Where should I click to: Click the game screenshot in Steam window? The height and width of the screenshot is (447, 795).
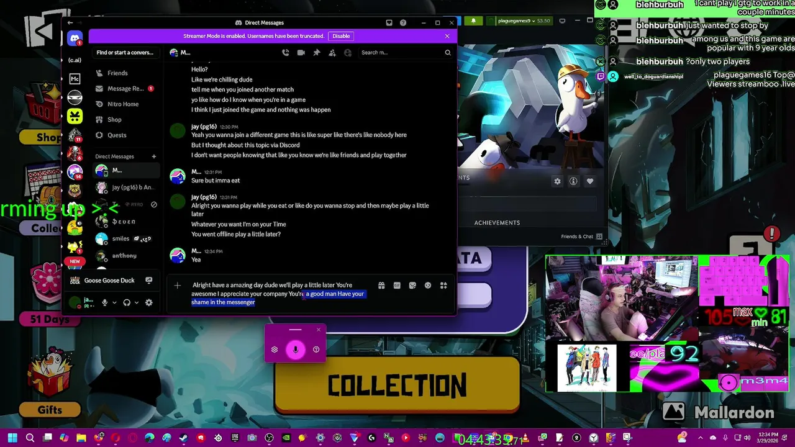click(x=532, y=106)
